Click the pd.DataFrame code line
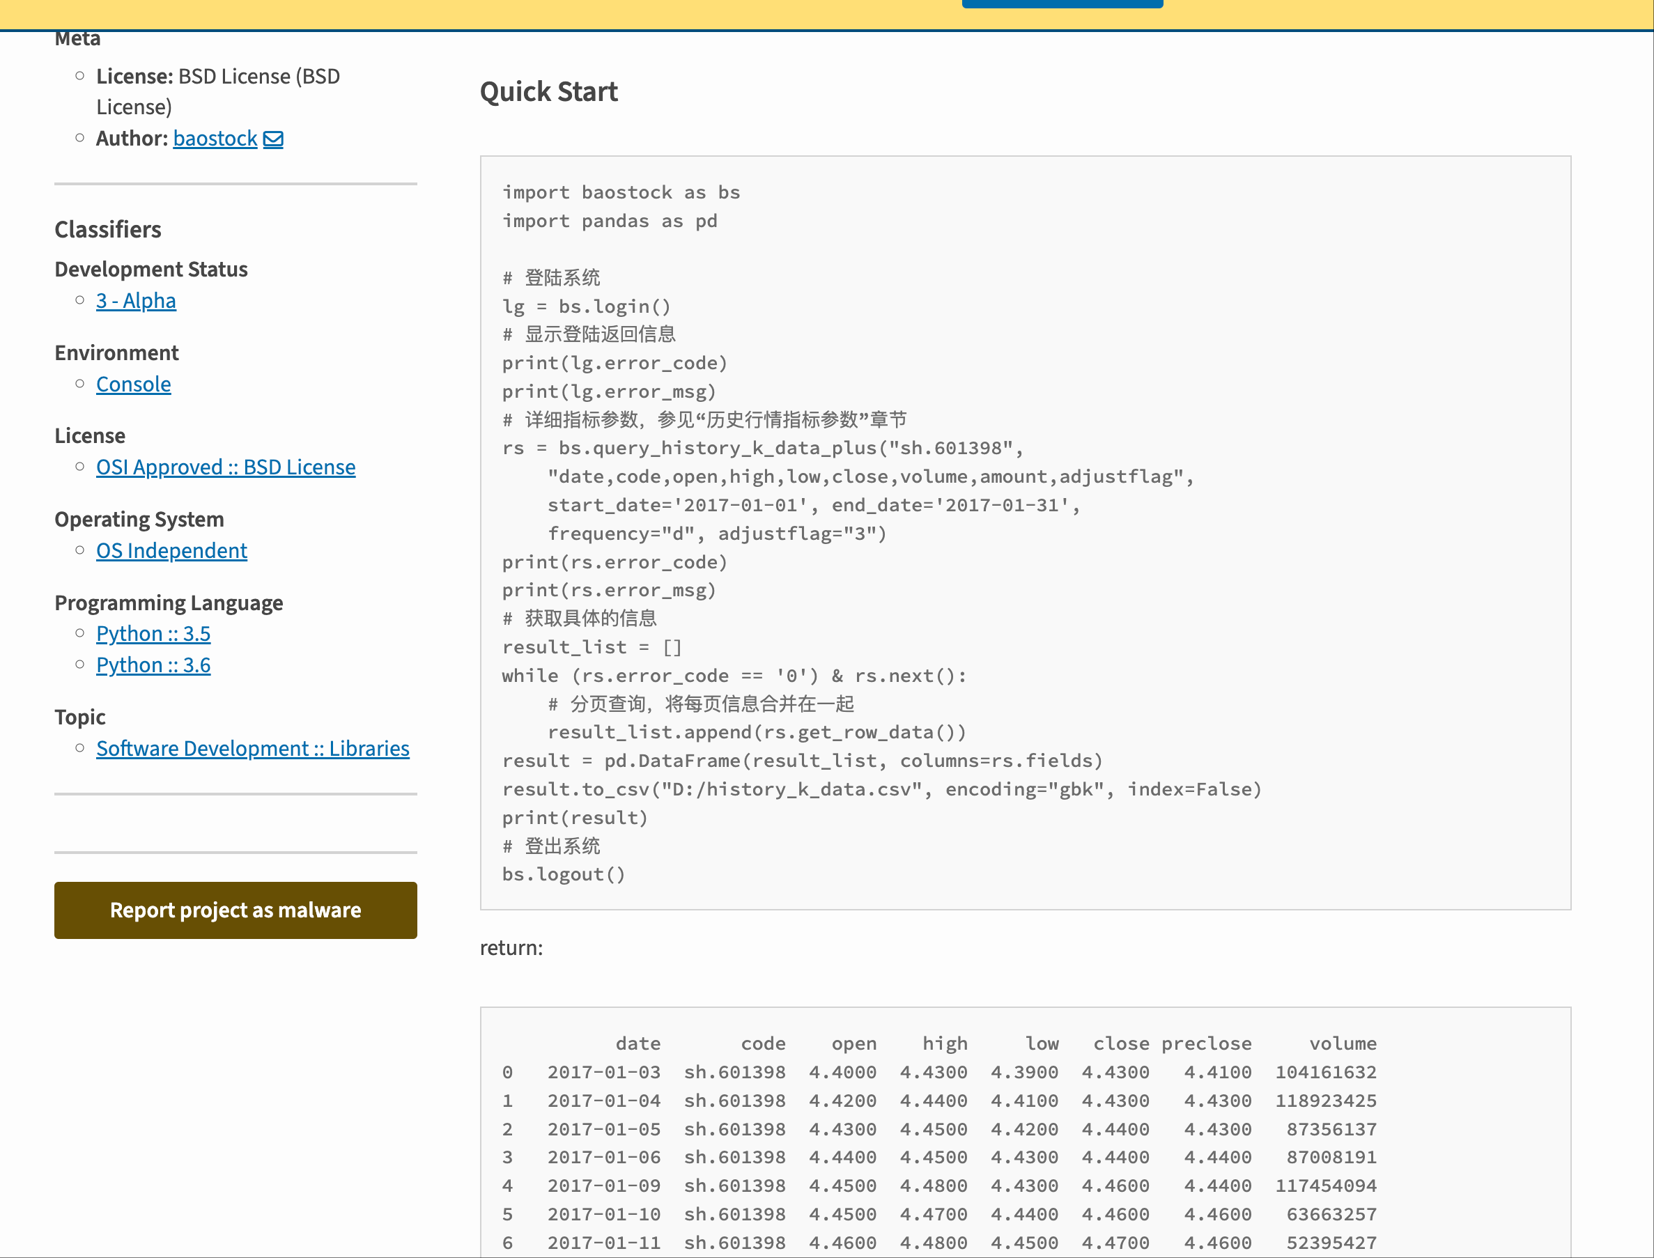The height and width of the screenshot is (1258, 1654). tap(803, 761)
